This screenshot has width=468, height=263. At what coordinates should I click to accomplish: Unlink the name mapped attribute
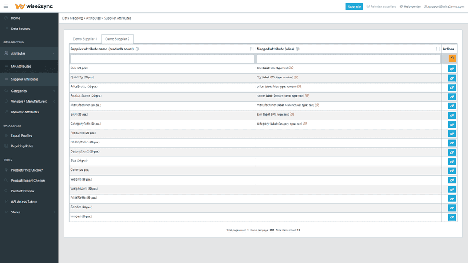coord(307,96)
